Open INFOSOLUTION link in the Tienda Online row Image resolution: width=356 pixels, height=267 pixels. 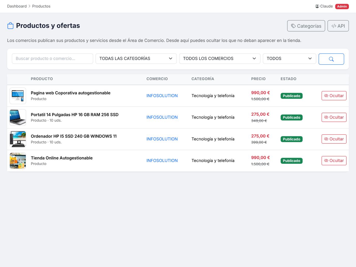pos(162,161)
